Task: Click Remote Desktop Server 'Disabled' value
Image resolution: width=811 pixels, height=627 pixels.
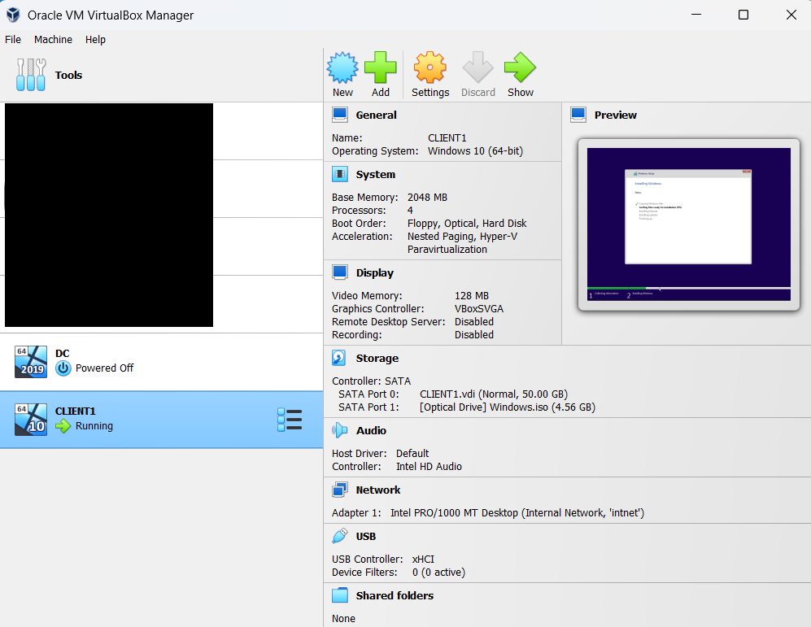Action: pyautogui.click(x=474, y=321)
